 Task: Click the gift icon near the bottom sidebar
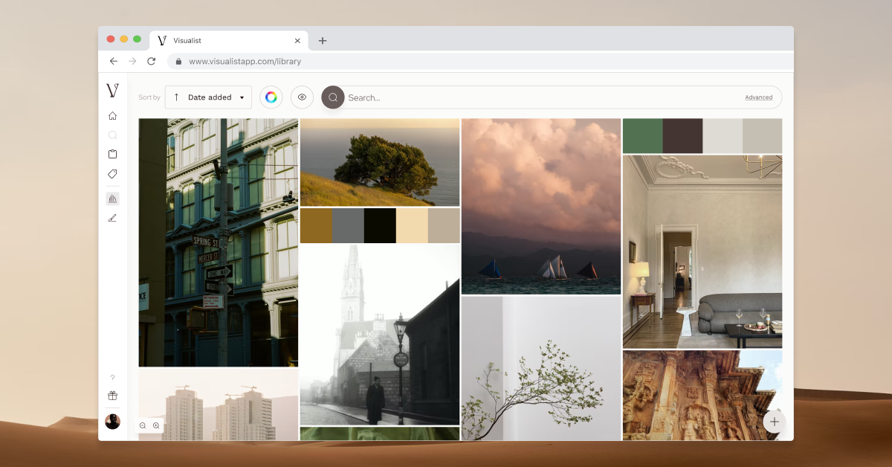pos(112,396)
